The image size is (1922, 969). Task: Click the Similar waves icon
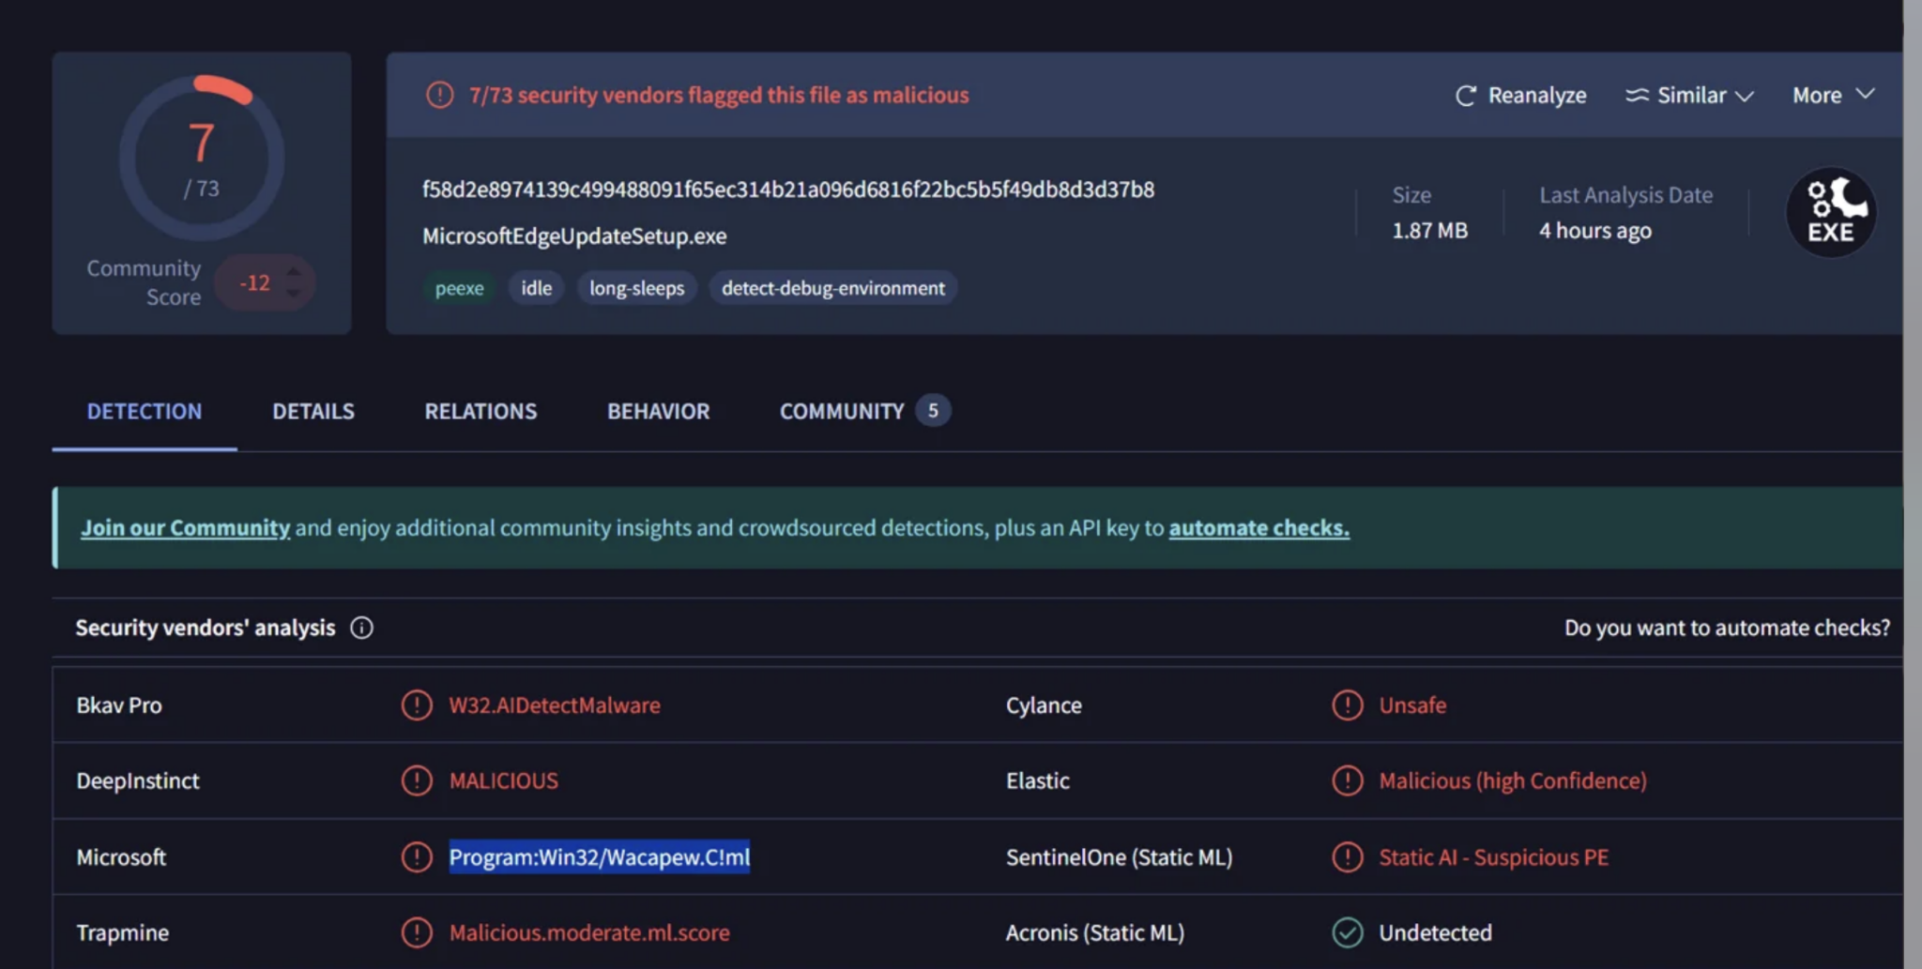(1637, 95)
